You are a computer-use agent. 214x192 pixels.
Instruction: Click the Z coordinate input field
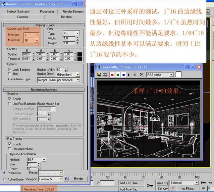(x=107, y=183)
